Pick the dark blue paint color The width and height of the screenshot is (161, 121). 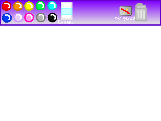click(7, 18)
